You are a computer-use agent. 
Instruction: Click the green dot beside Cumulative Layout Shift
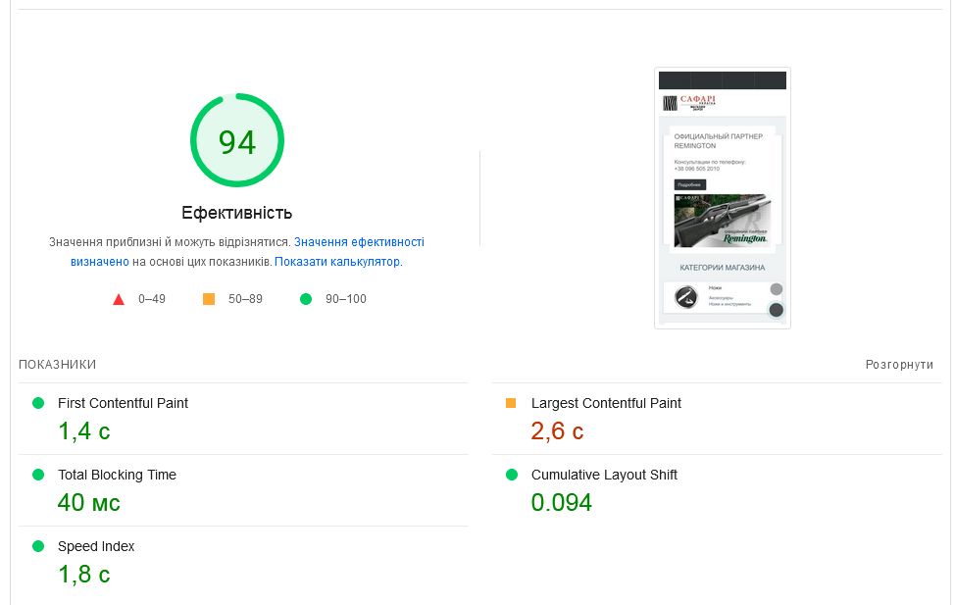point(511,475)
